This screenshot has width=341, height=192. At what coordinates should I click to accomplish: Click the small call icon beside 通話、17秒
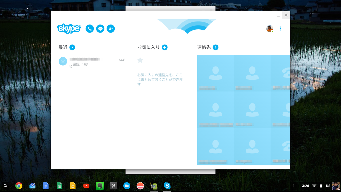pos(71,65)
